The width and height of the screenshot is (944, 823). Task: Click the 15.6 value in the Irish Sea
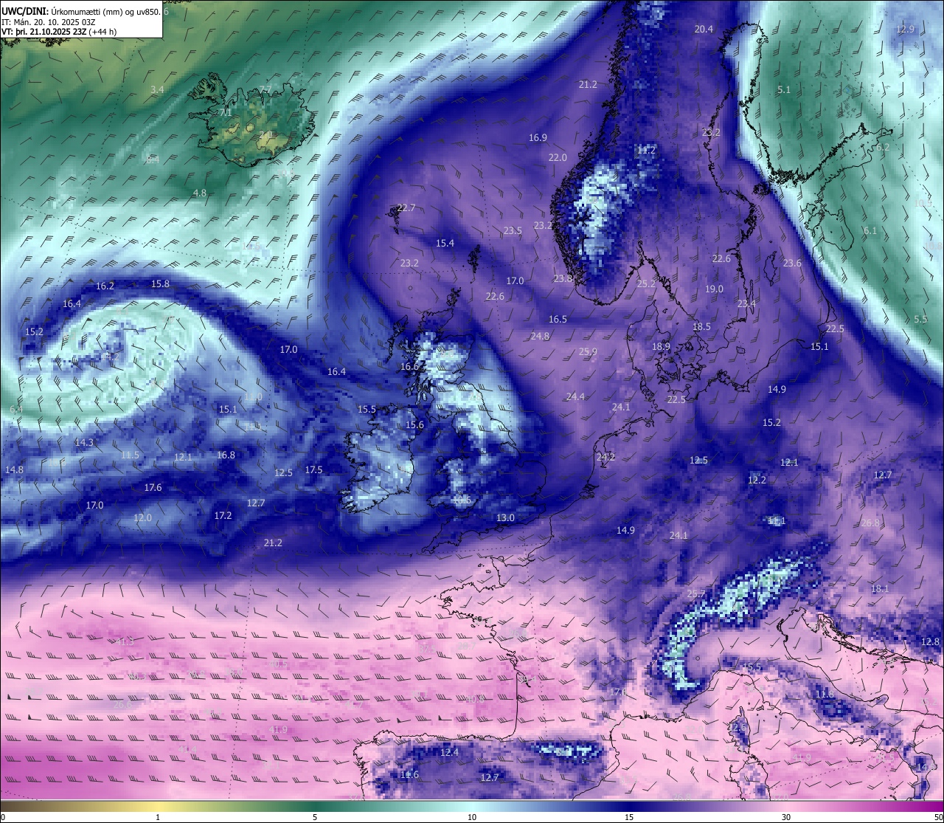(414, 424)
